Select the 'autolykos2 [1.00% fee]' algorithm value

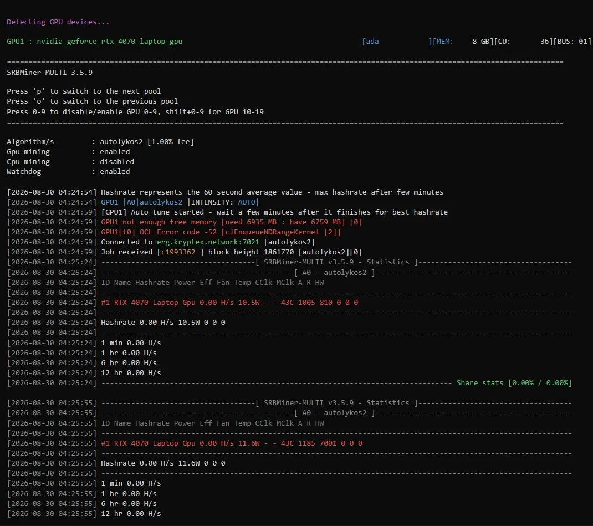point(147,142)
